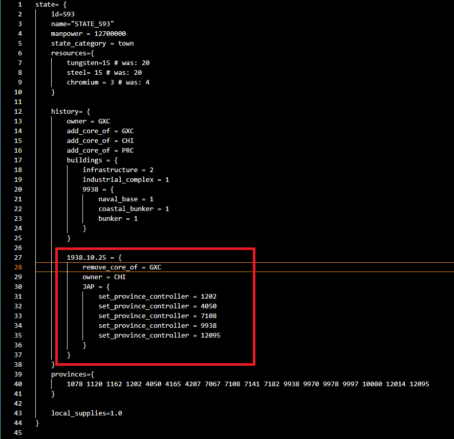454x439 pixels.
Task: Click line number 12 in the gutter
Action: tap(18, 111)
